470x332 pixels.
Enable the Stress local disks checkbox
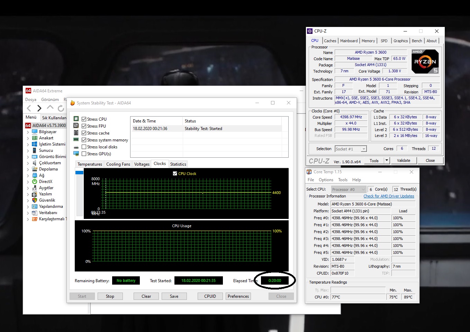click(x=84, y=147)
